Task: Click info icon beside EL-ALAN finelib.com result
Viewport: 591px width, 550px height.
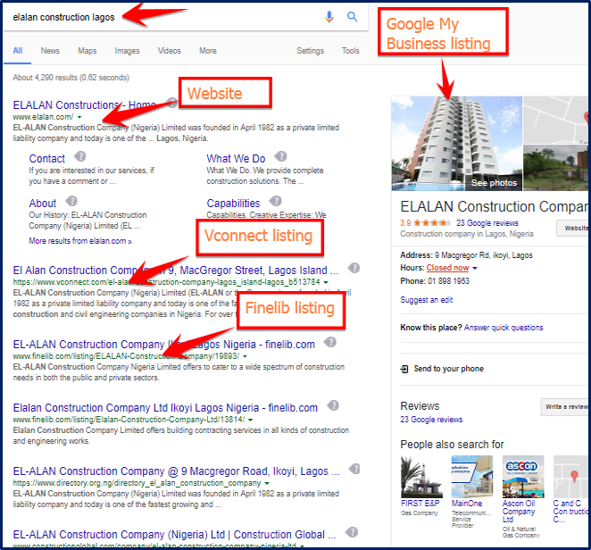Action: 330,342
